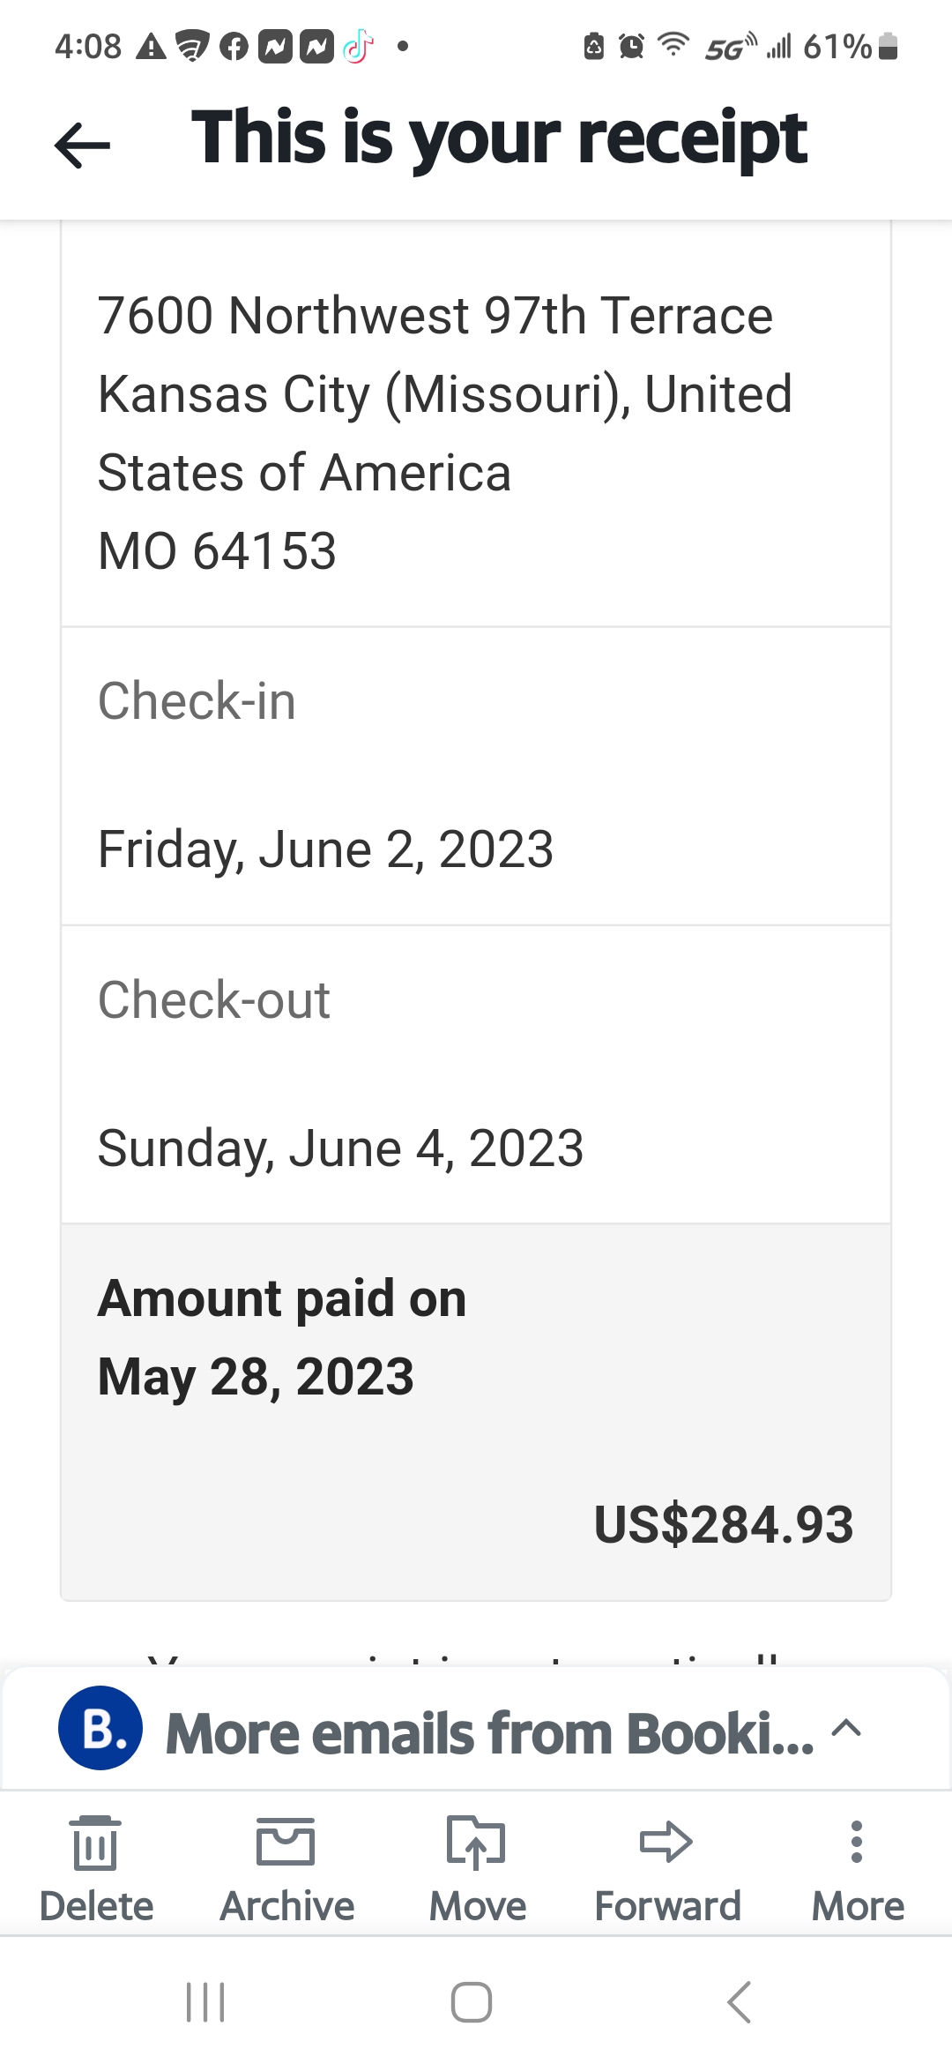Tap the back arrow in header
This screenshot has width=952, height=2064.
82,144
